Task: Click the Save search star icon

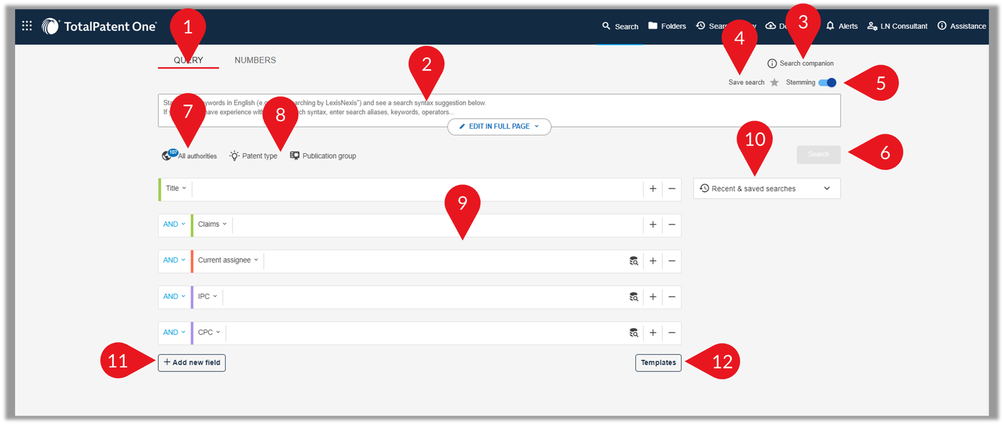Action: pos(775,82)
